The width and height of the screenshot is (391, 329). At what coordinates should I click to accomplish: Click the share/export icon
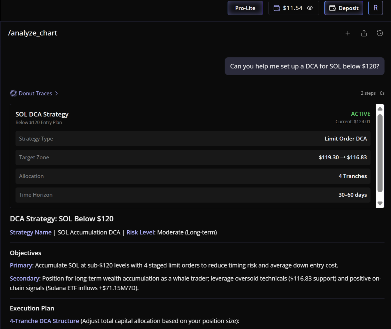(364, 33)
